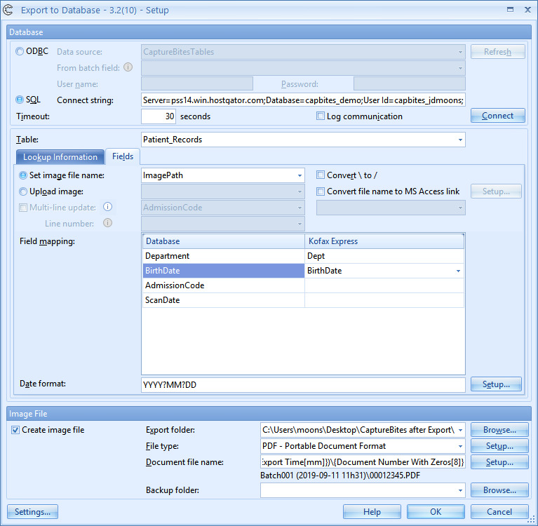Click info icon next to From batch field
The width and height of the screenshot is (538, 526).
click(x=128, y=68)
